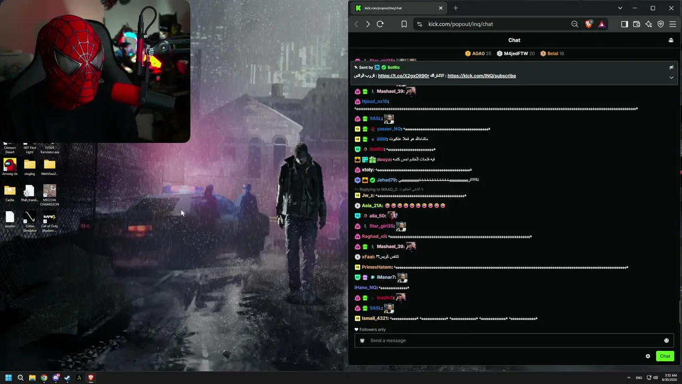Select the Cache folder on desktop
This screenshot has width=682, height=384.
tap(10, 193)
